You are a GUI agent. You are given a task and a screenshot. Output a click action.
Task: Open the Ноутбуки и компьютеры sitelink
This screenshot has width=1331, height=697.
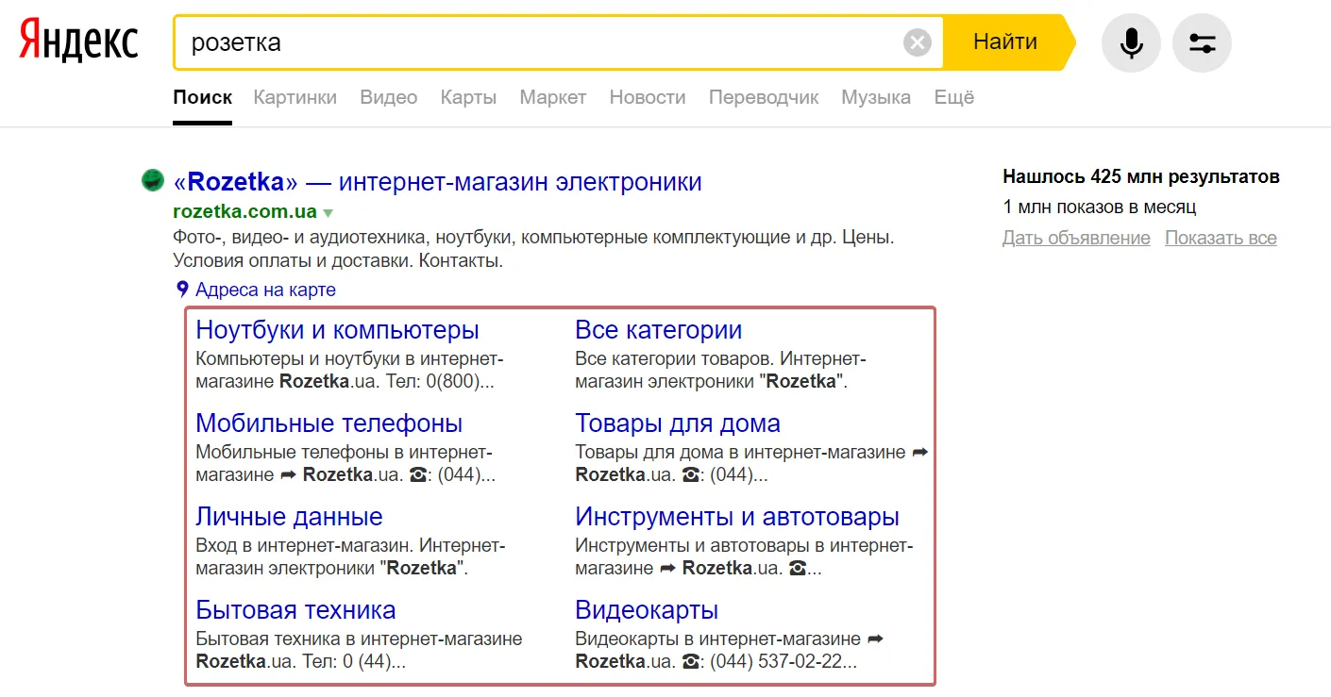(337, 330)
